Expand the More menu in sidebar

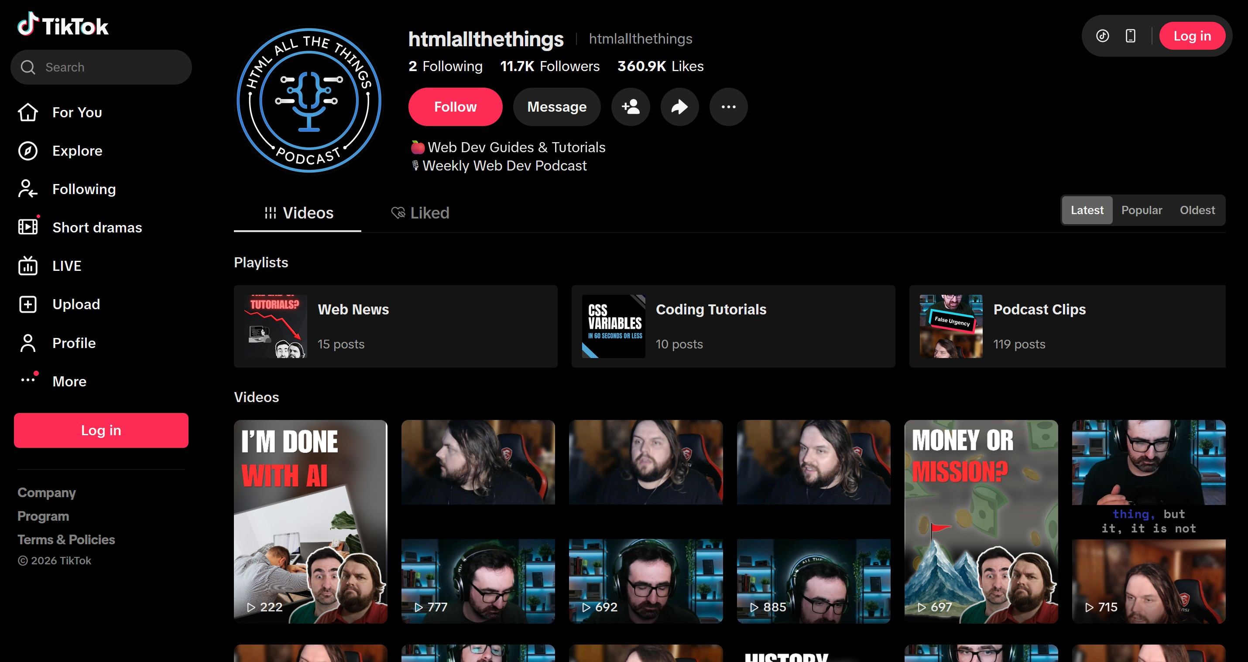click(x=69, y=381)
